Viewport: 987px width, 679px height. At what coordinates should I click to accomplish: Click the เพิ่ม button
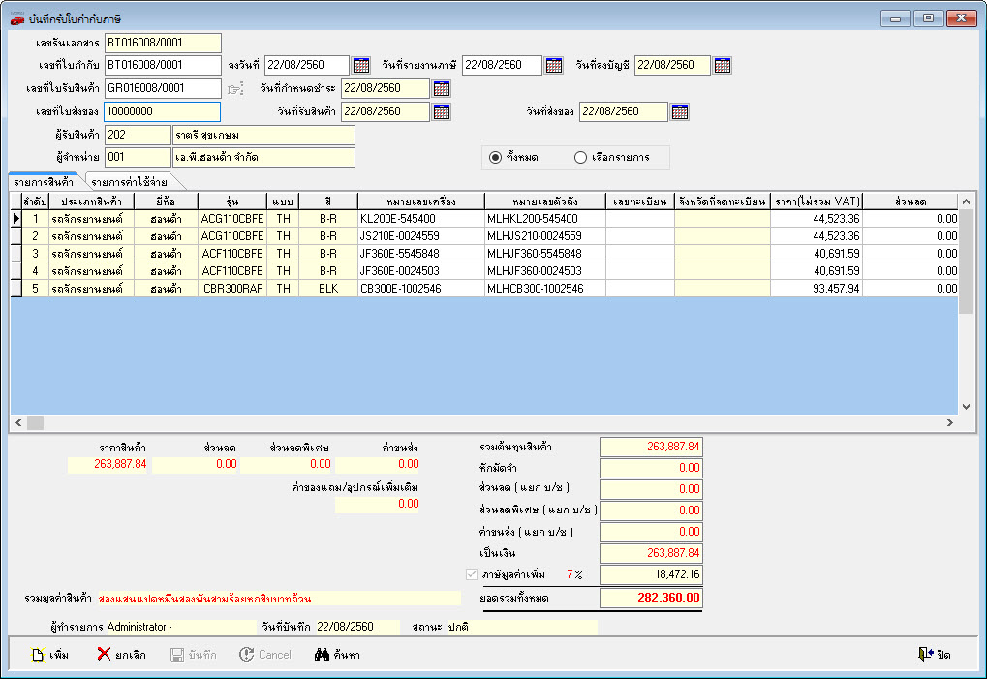click(x=50, y=655)
